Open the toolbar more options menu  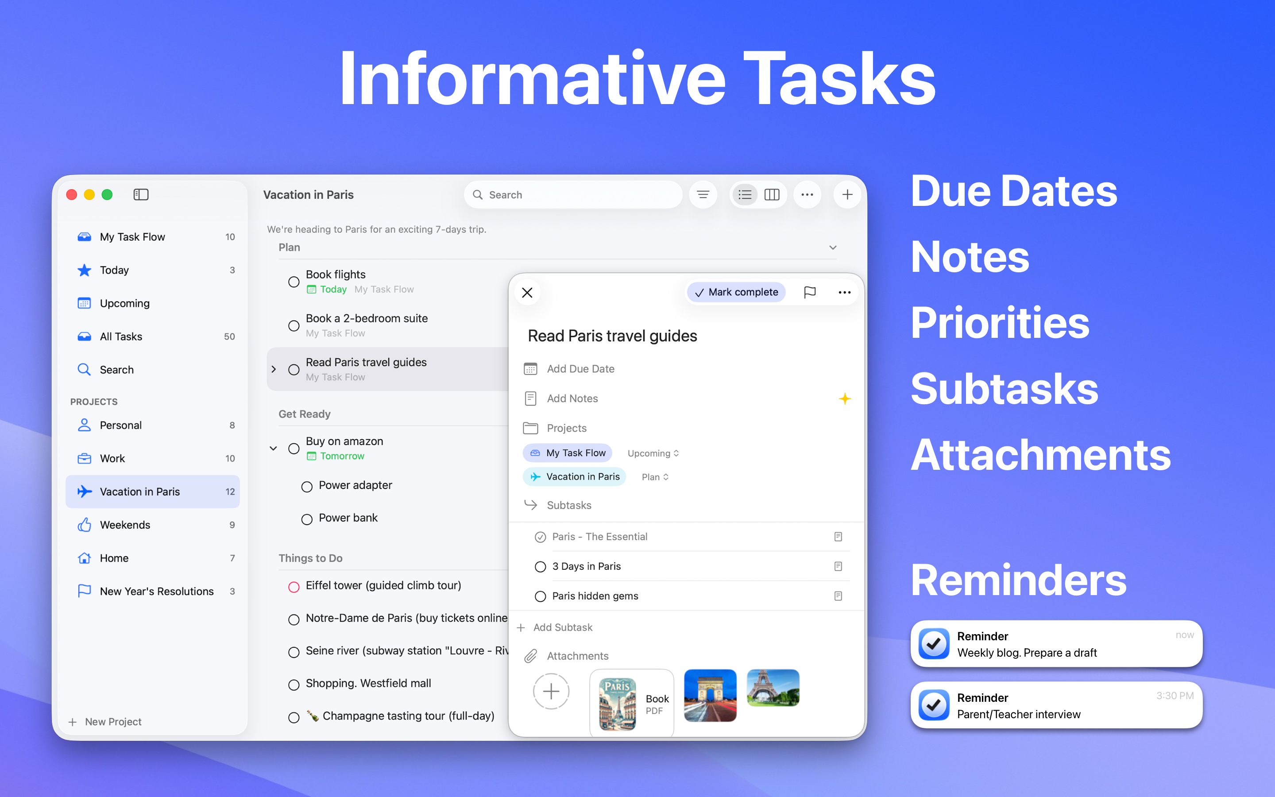[807, 194]
